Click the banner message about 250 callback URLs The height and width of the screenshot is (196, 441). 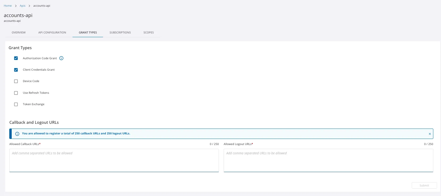coord(76,133)
